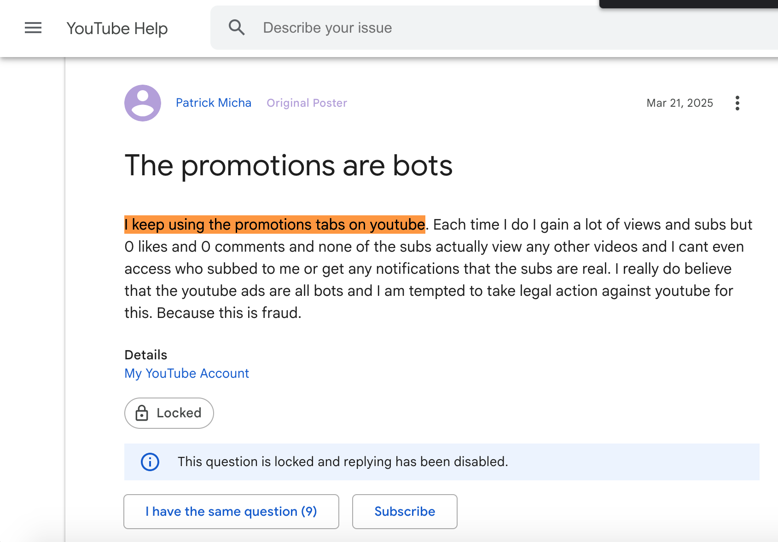Click Patrick Micha's avatar icon
Image resolution: width=778 pixels, height=542 pixels.
point(143,103)
